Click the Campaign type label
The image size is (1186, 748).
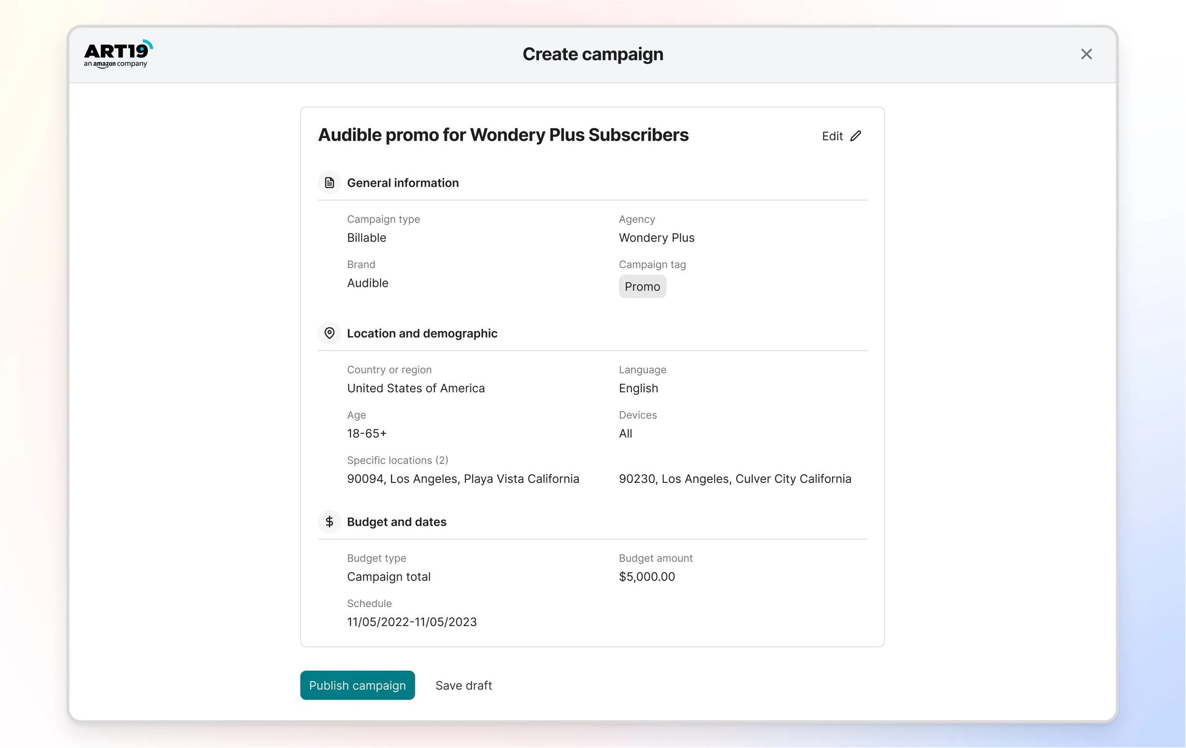coord(383,220)
